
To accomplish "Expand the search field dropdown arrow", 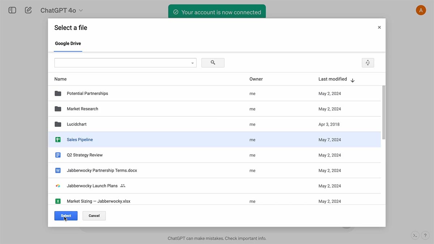I will click(192, 63).
